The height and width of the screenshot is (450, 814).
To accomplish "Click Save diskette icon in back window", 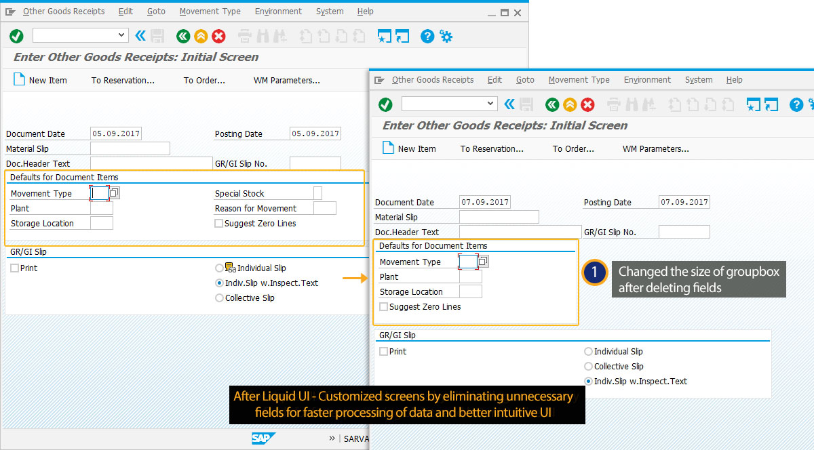I will tap(158, 36).
